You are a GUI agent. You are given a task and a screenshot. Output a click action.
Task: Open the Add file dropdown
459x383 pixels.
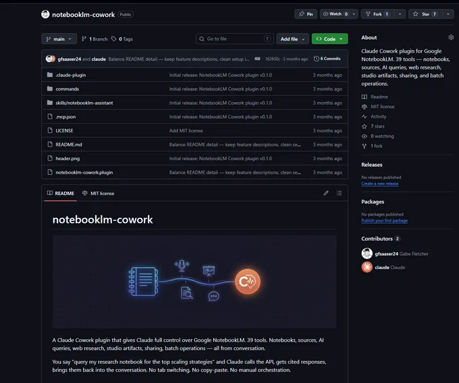(x=292, y=39)
